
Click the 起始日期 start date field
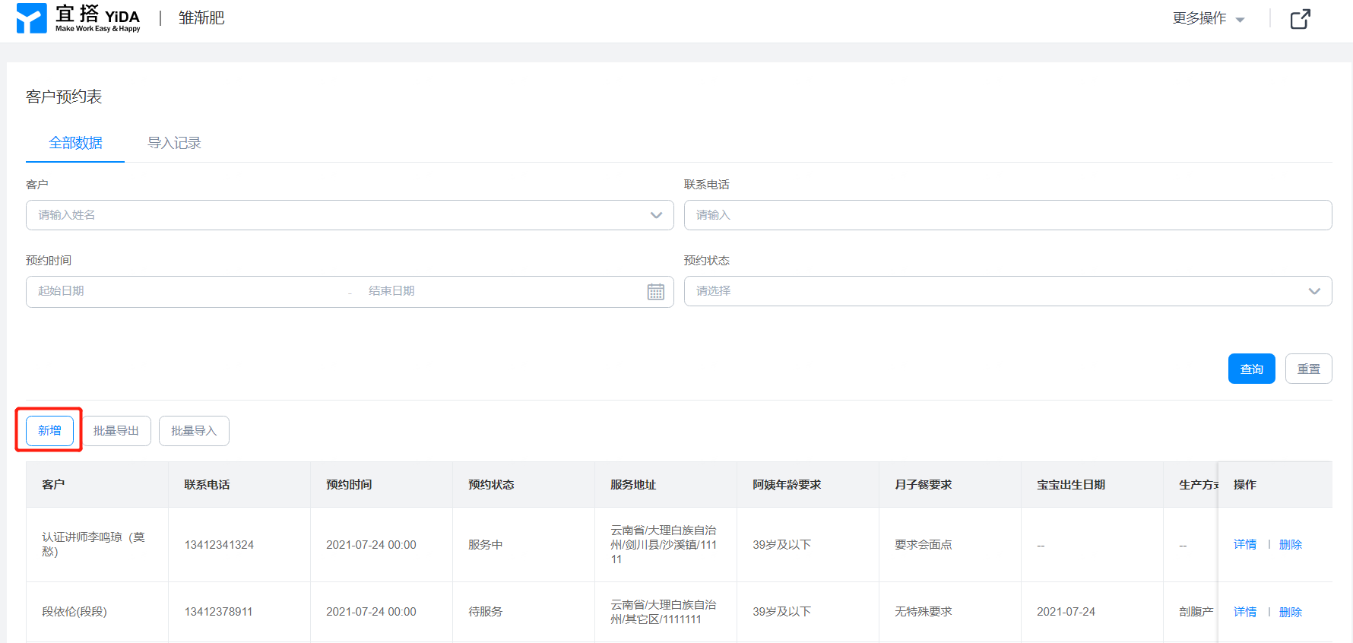click(x=186, y=291)
